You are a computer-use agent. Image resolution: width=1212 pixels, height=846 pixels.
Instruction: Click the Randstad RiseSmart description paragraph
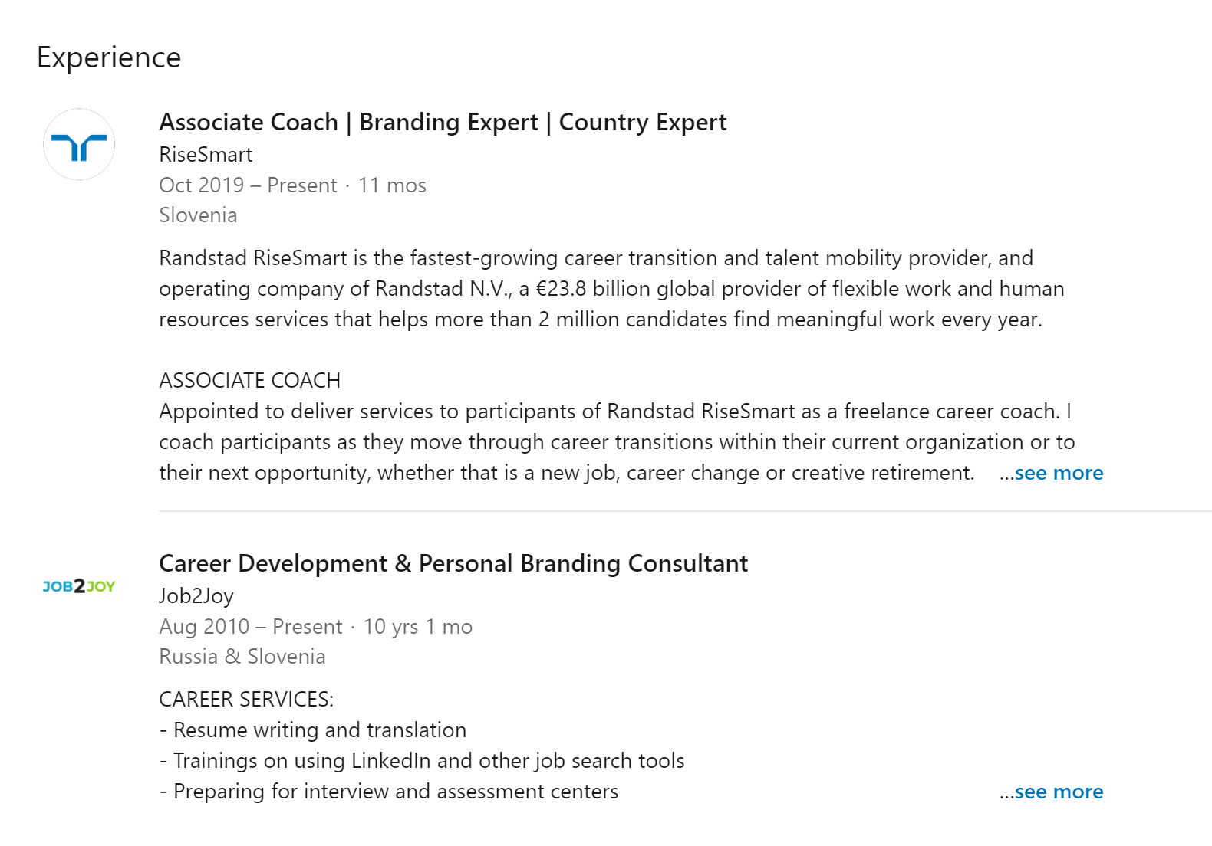[x=611, y=289]
